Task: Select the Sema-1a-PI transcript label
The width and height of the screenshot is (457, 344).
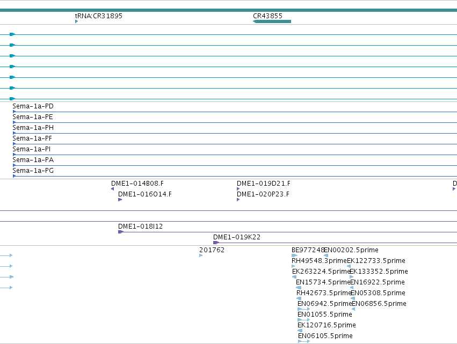Action: click(x=32, y=149)
